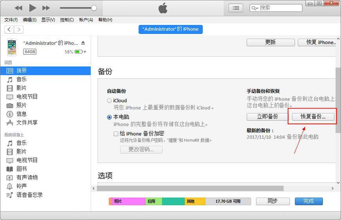Open the 文件(F) menu
This screenshot has width=341, height=220.
pos(11,20)
